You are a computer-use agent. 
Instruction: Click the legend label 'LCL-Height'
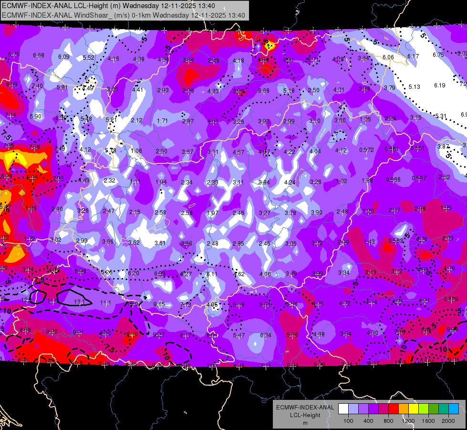click(305, 415)
